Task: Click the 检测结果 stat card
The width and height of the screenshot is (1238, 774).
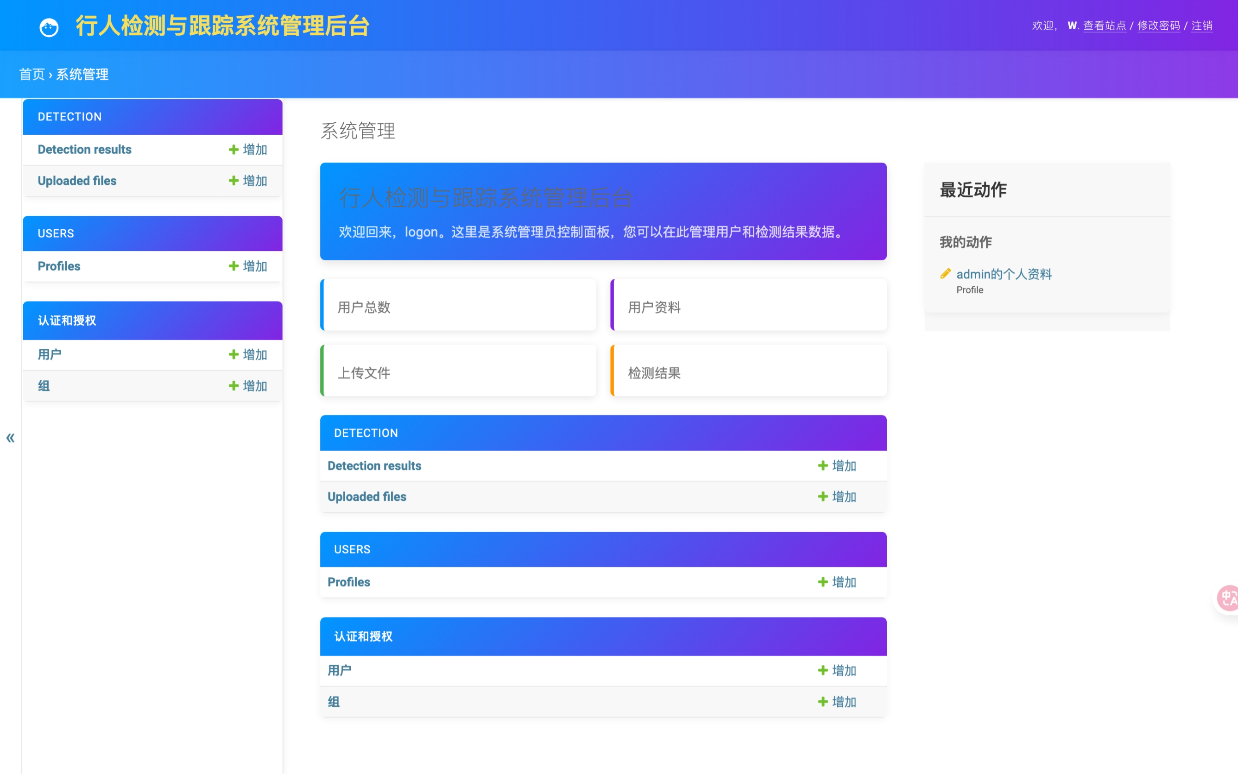Action: click(x=749, y=371)
